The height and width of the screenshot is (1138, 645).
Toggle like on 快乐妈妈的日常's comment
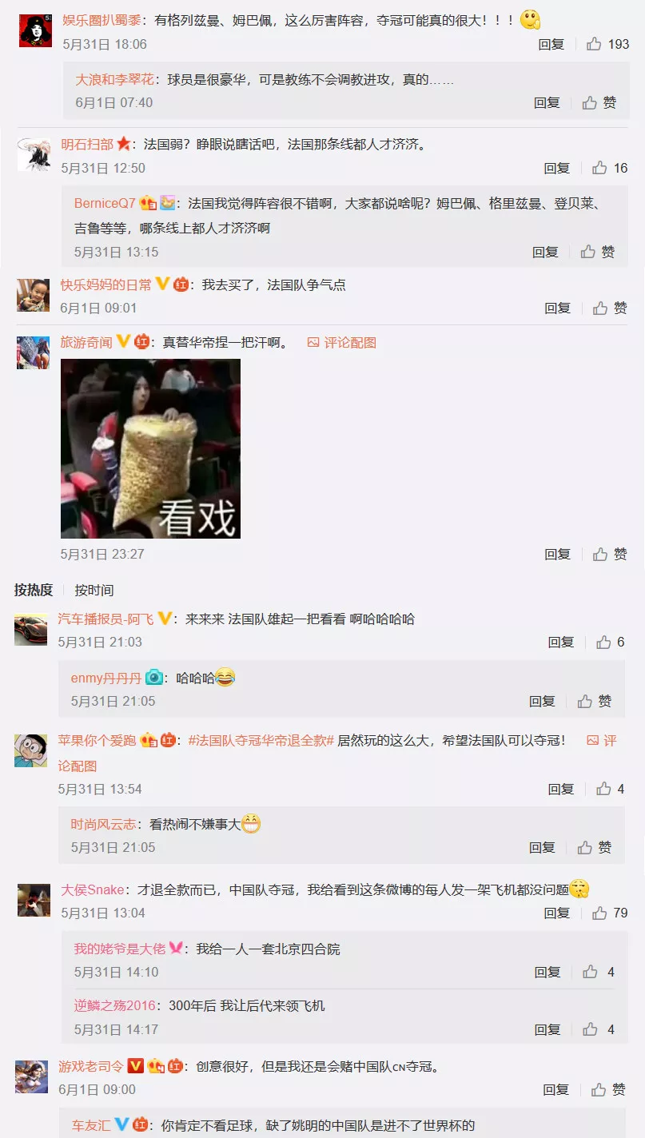tap(610, 308)
